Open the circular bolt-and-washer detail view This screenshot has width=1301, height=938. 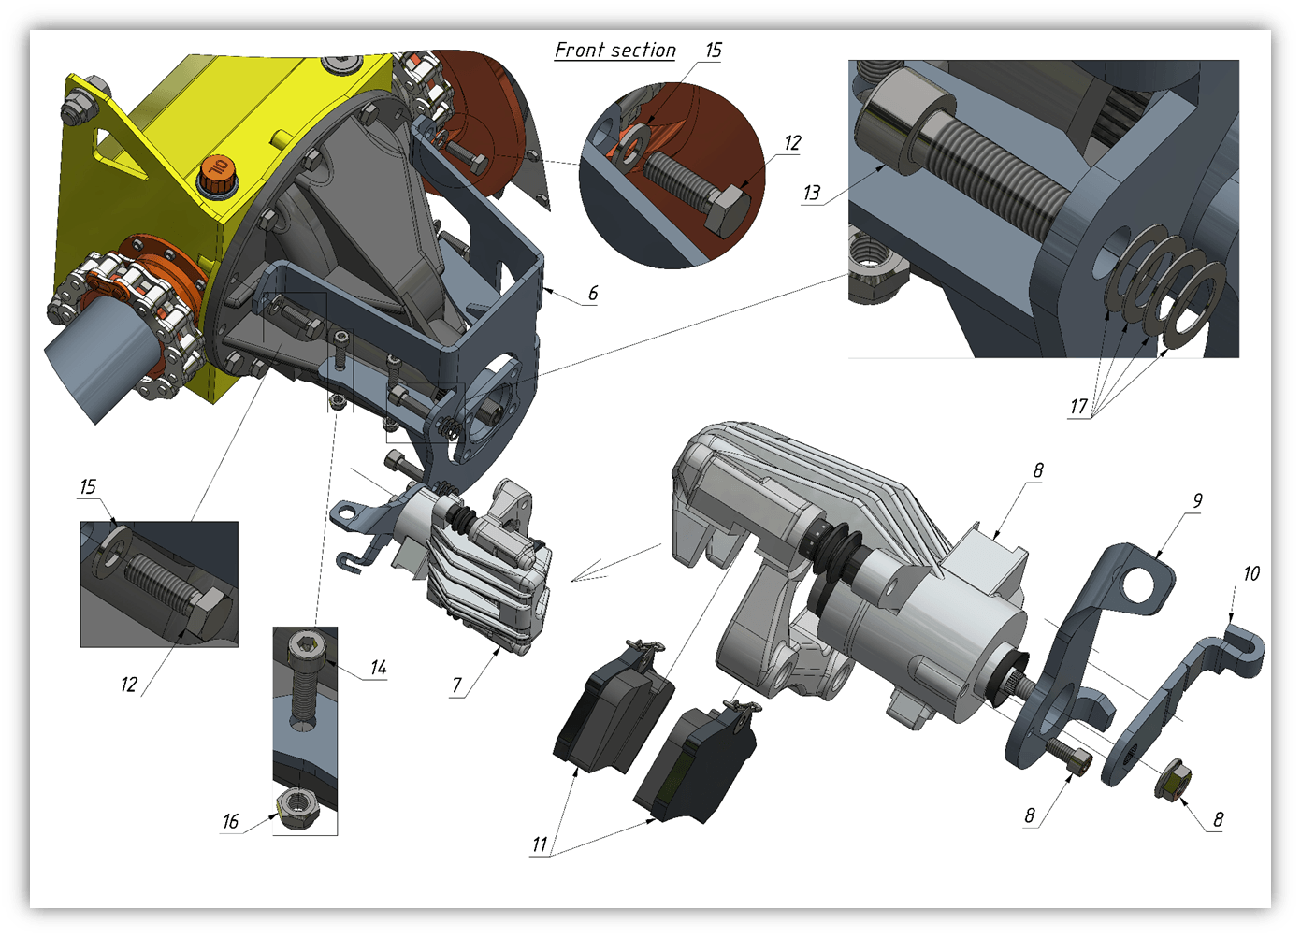click(x=672, y=176)
